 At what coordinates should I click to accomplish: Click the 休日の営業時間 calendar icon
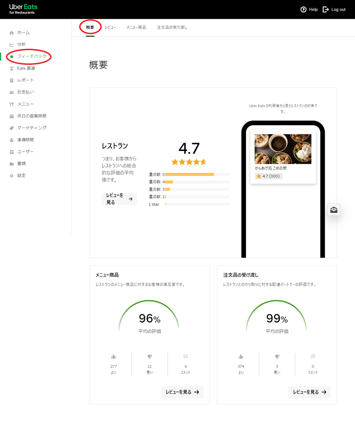coord(11,116)
